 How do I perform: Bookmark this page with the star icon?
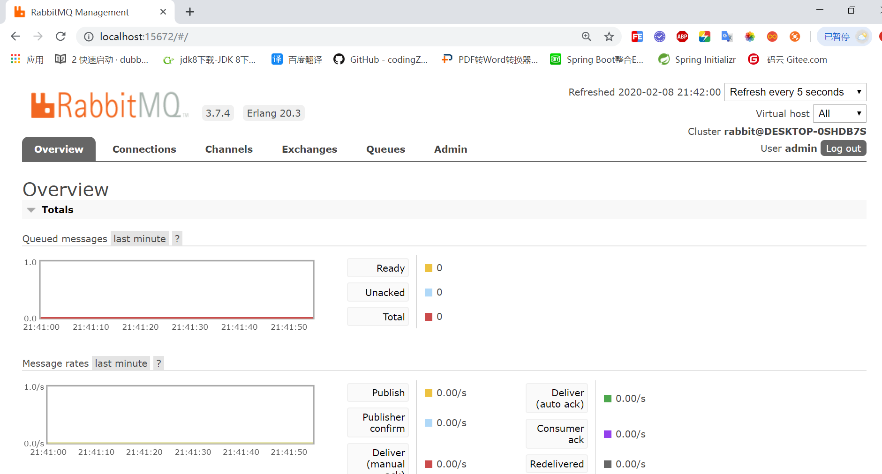click(x=609, y=37)
